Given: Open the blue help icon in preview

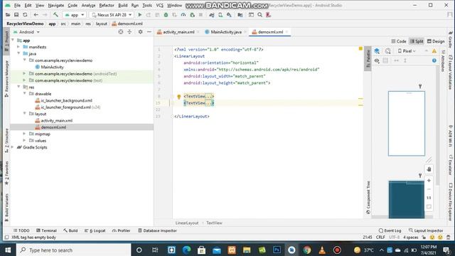Looking at the screenshot, I should click(434, 60).
